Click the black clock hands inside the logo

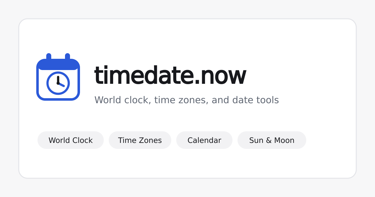point(60,81)
